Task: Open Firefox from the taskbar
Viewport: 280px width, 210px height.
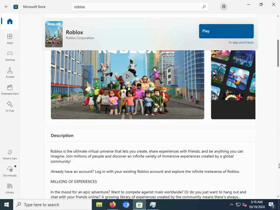Action: click(112, 205)
